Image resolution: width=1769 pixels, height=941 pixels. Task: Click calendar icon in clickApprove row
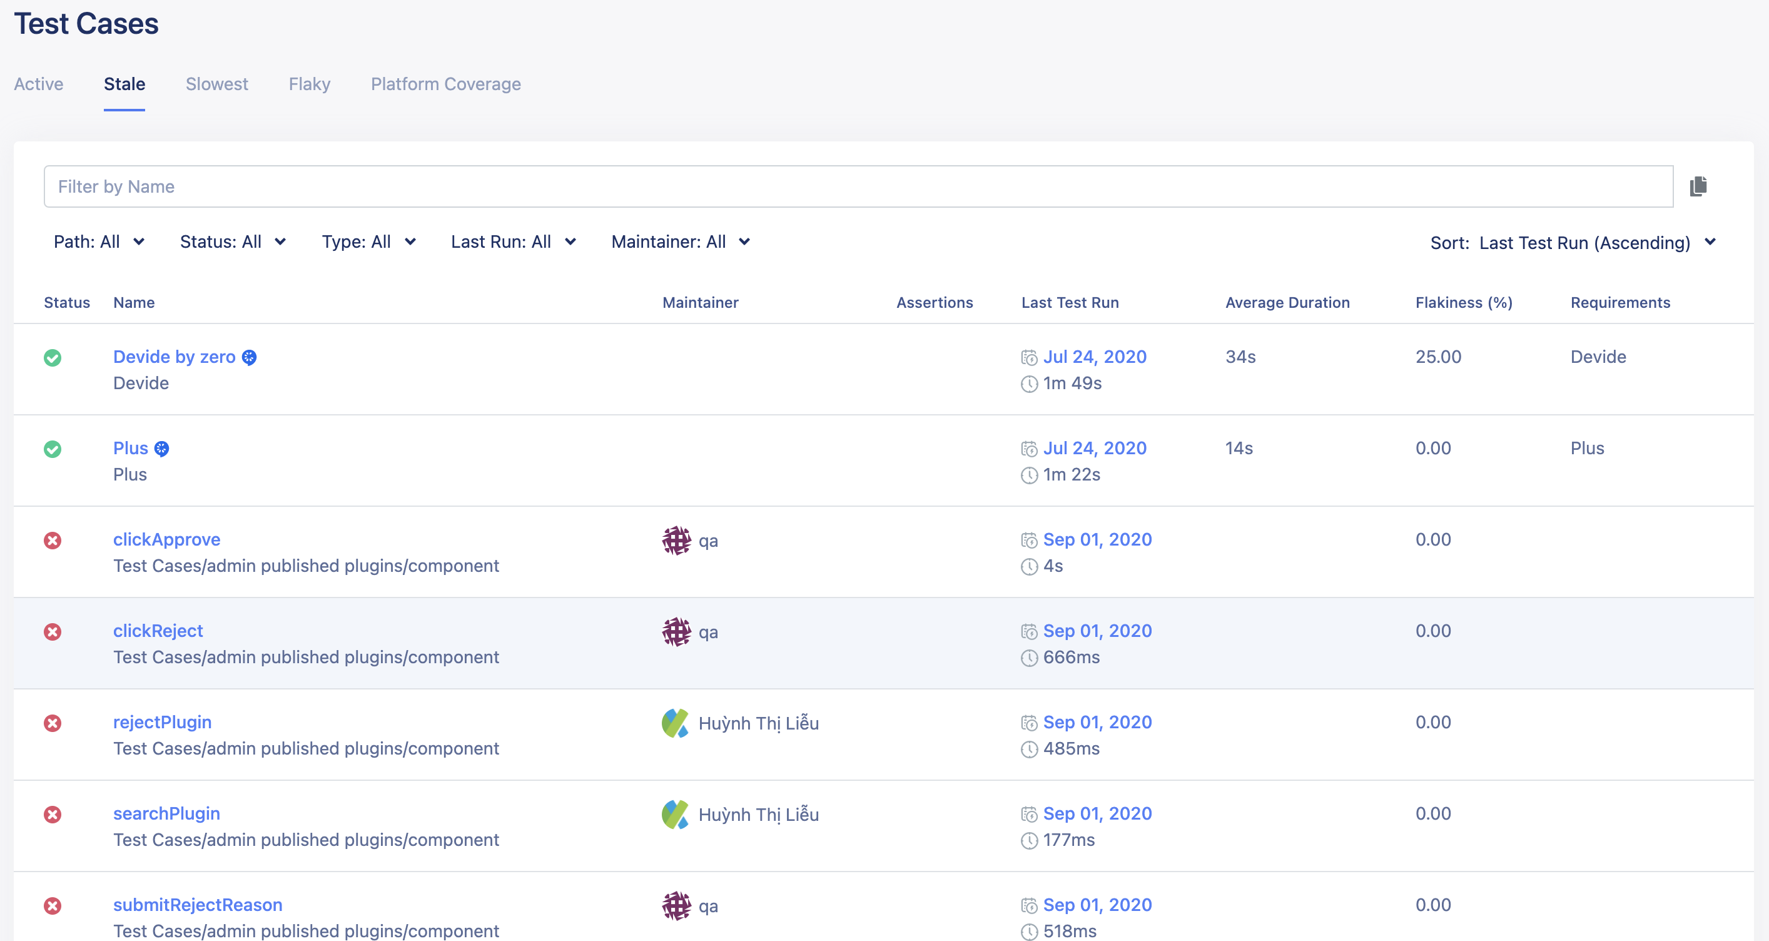coord(1029,541)
